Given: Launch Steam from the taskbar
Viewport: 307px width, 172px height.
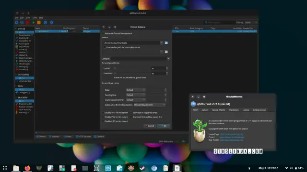Looking at the screenshot, I should coord(142,168).
